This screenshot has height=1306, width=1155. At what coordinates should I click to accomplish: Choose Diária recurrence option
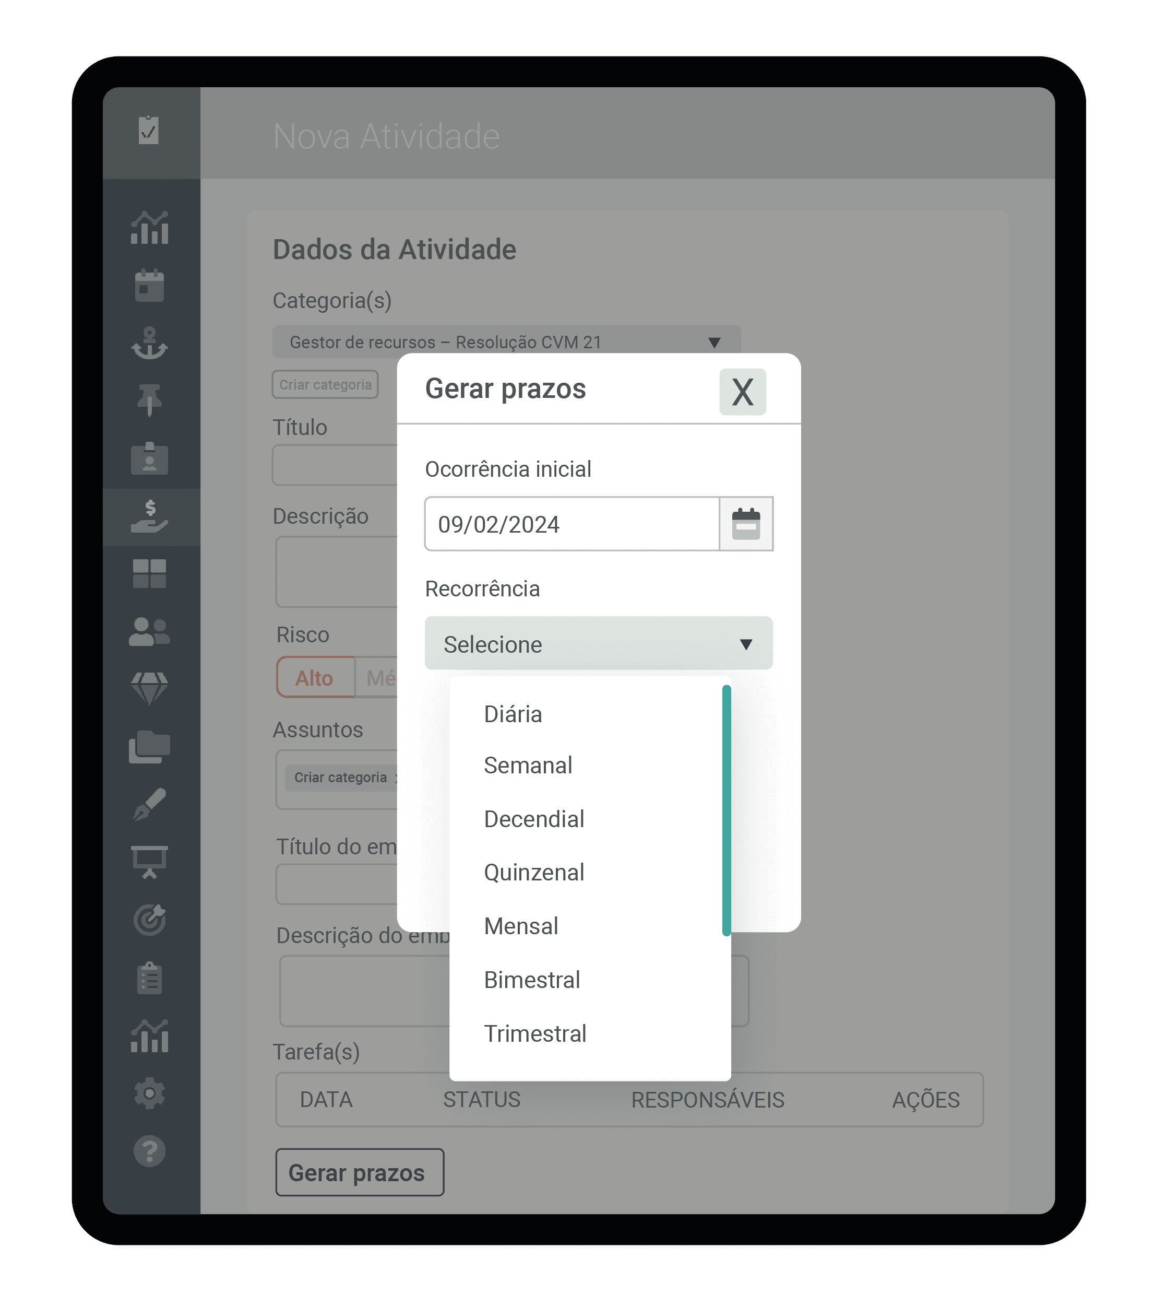[x=513, y=714]
